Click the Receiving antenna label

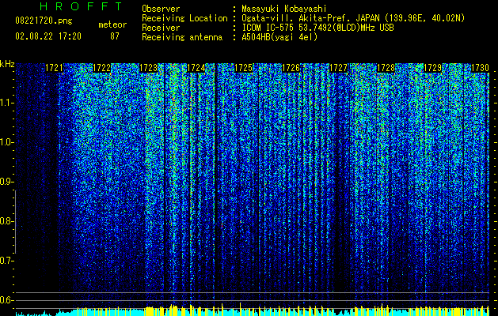182,37
